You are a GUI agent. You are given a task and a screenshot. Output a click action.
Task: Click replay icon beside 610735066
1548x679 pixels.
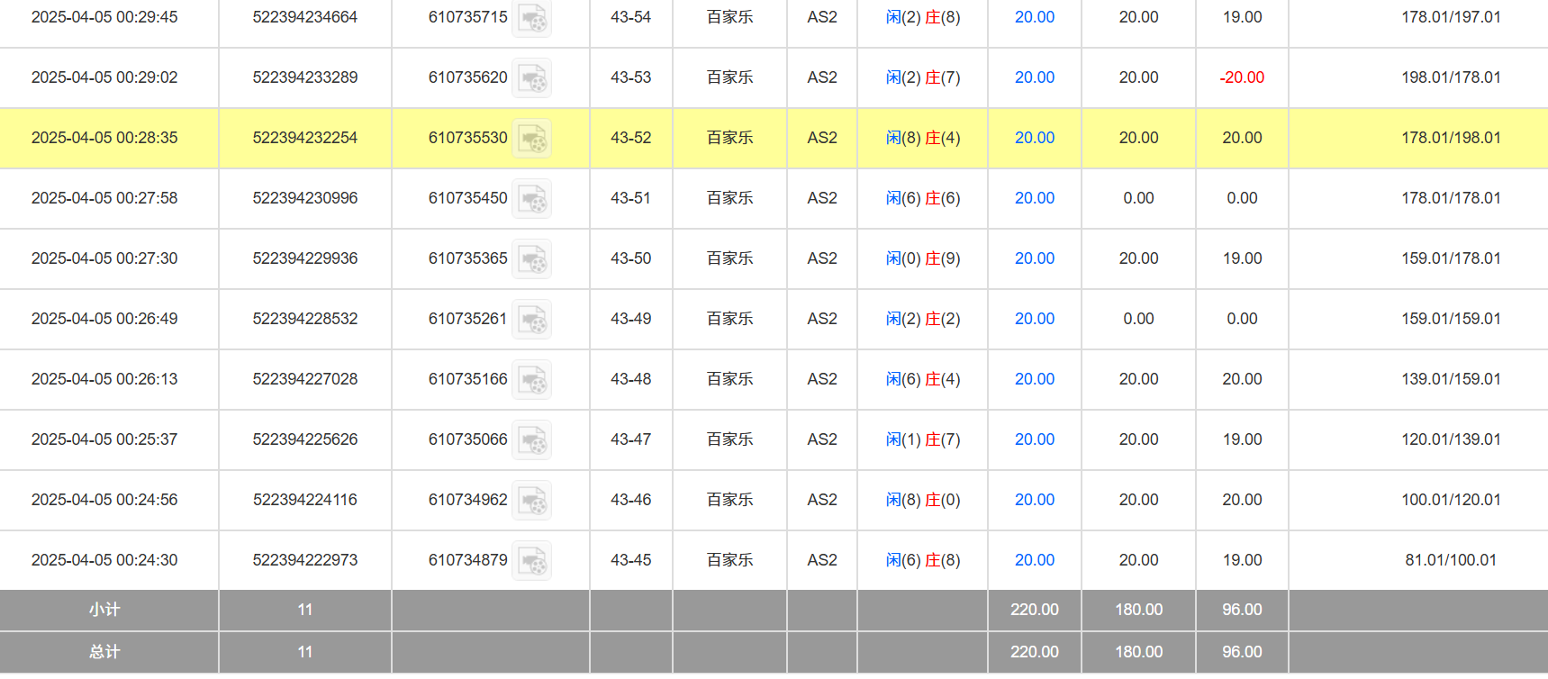[531, 440]
